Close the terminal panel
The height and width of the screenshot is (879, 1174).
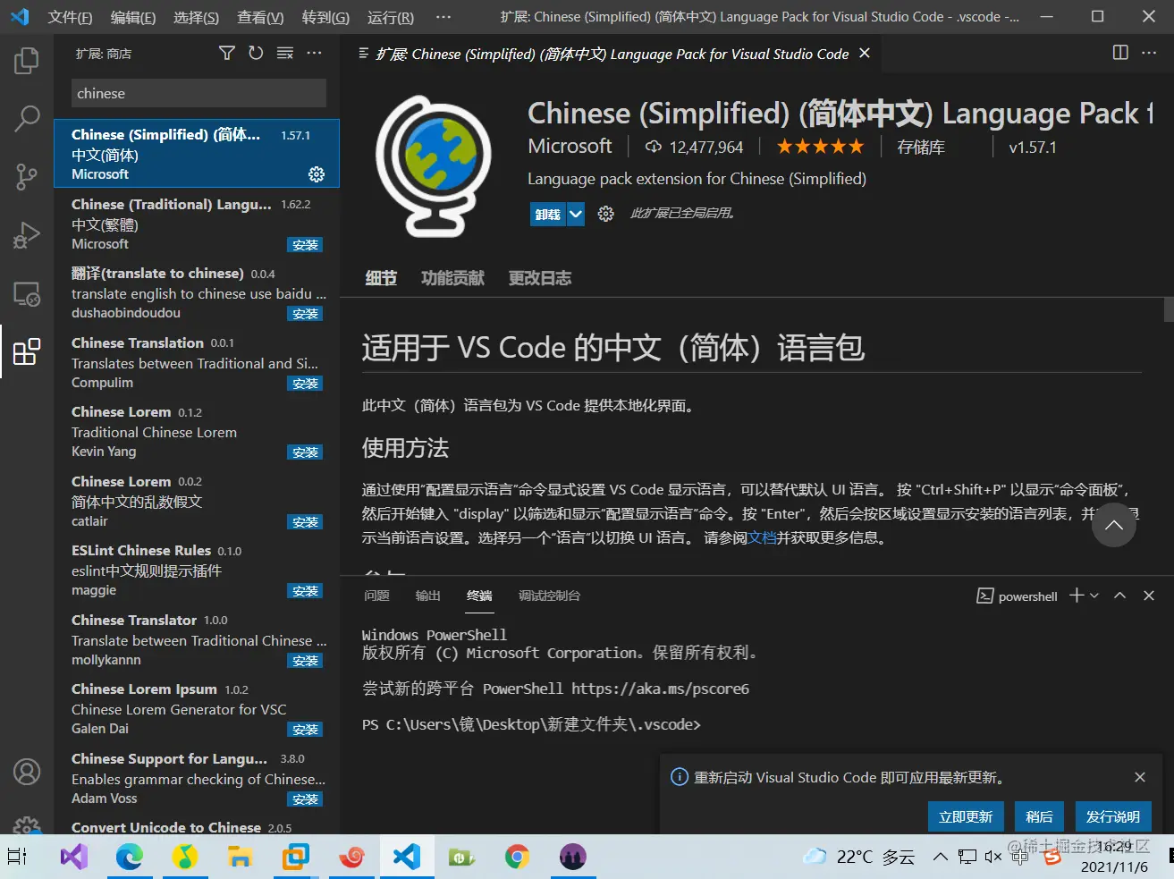click(x=1149, y=596)
